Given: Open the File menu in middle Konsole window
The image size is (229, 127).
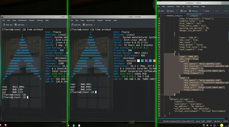Looking at the screenshot, I should [x=72, y=20].
